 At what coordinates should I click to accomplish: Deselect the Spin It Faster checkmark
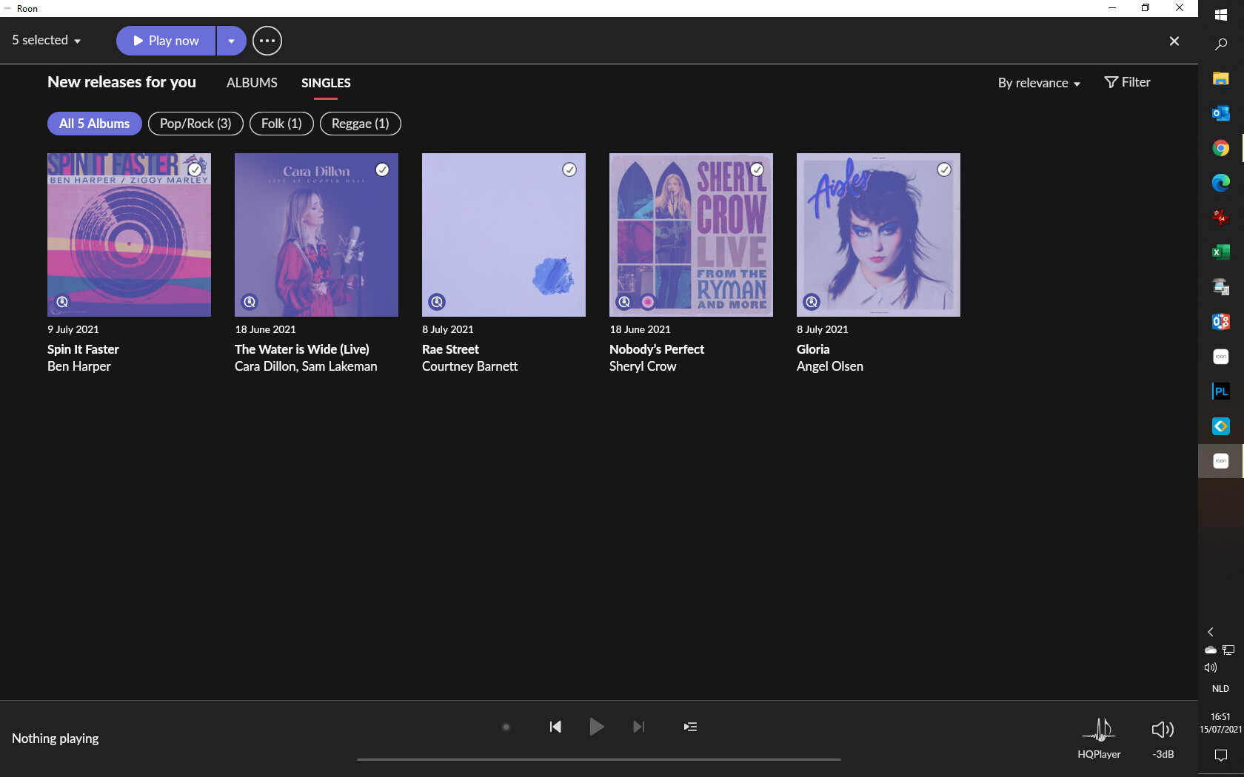pos(195,169)
